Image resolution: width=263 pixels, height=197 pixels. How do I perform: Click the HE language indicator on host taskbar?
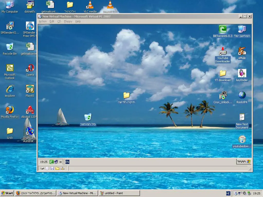pyautogui.click(x=228, y=193)
